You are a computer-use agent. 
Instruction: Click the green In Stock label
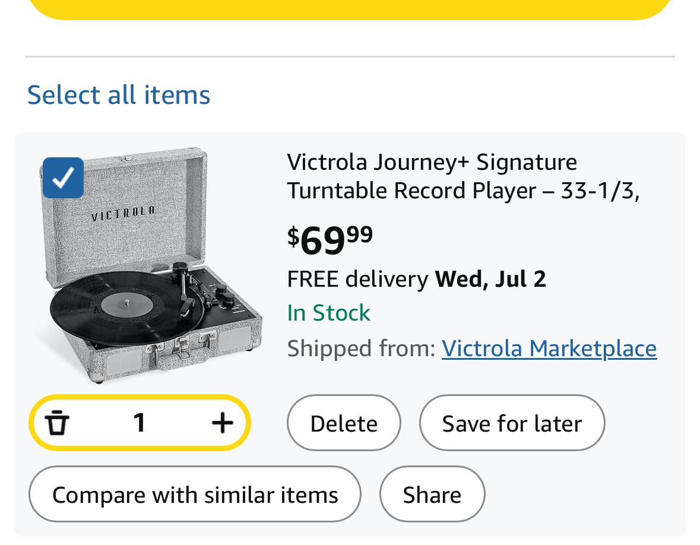tap(328, 313)
